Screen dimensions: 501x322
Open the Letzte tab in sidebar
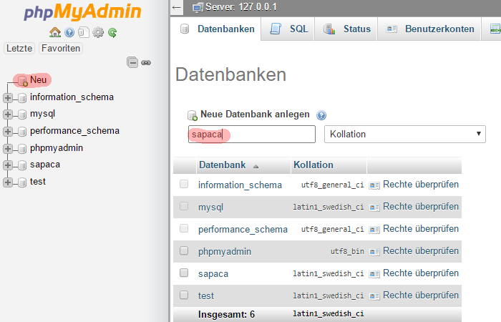19,48
